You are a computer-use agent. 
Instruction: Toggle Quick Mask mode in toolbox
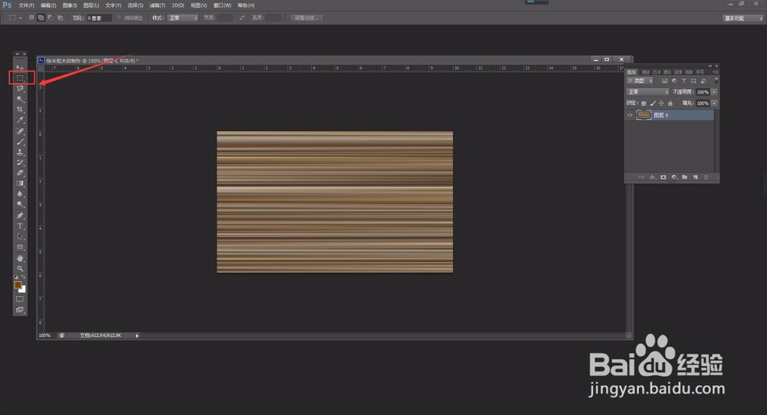(20, 299)
